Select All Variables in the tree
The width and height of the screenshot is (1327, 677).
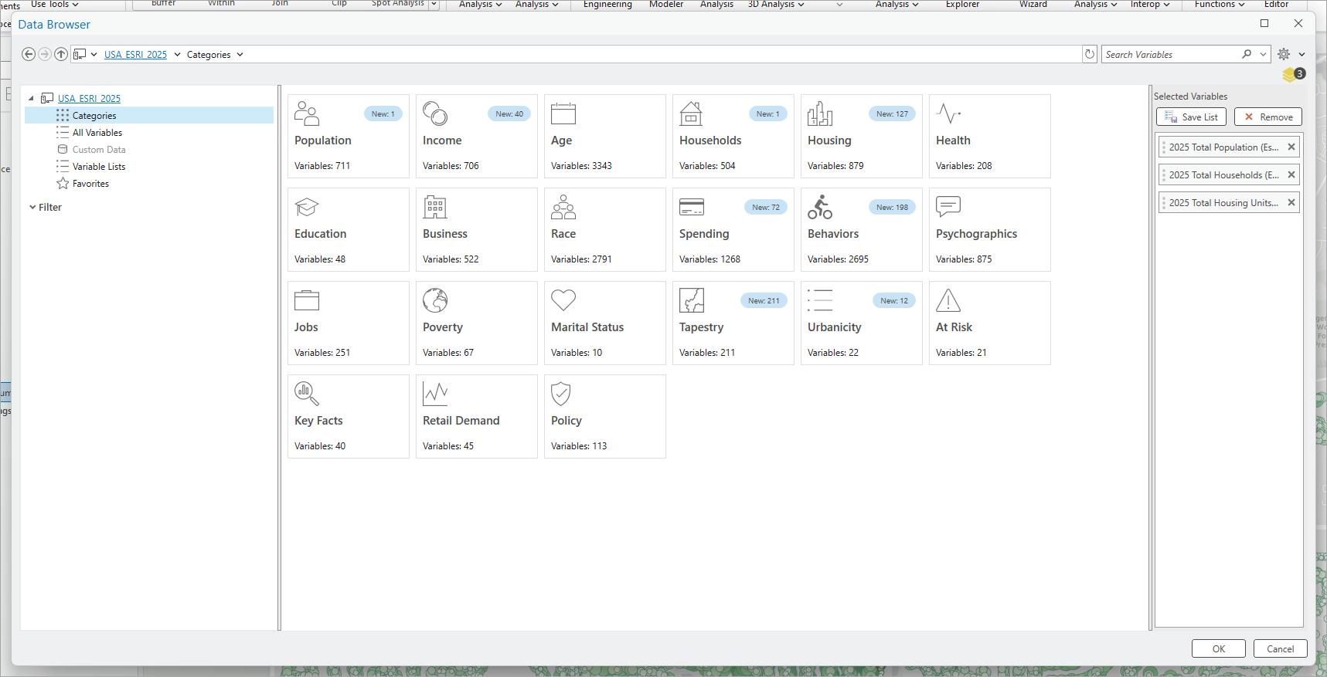tap(97, 133)
